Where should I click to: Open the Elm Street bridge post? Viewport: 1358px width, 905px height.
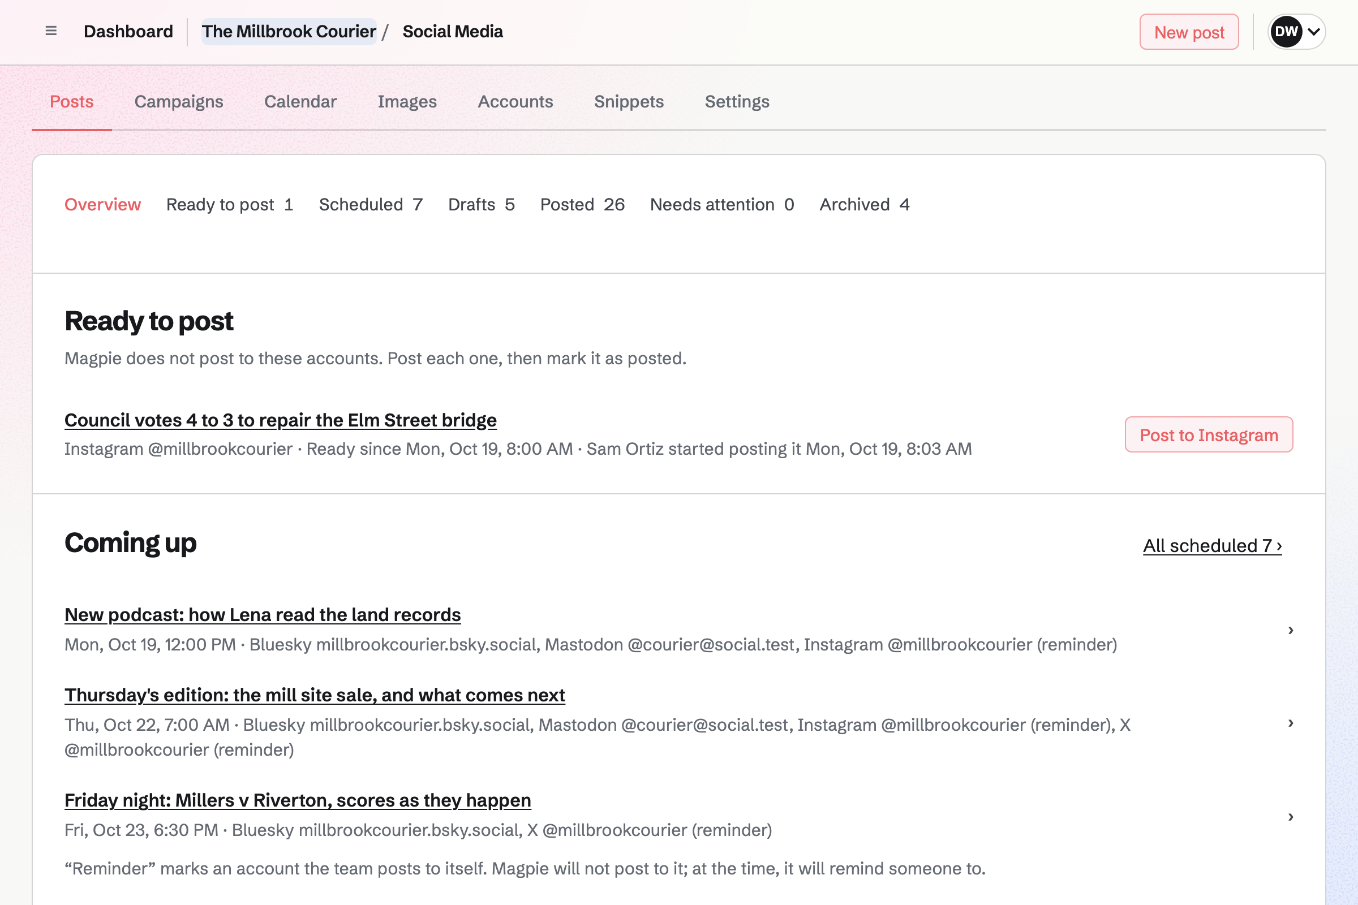click(281, 420)
